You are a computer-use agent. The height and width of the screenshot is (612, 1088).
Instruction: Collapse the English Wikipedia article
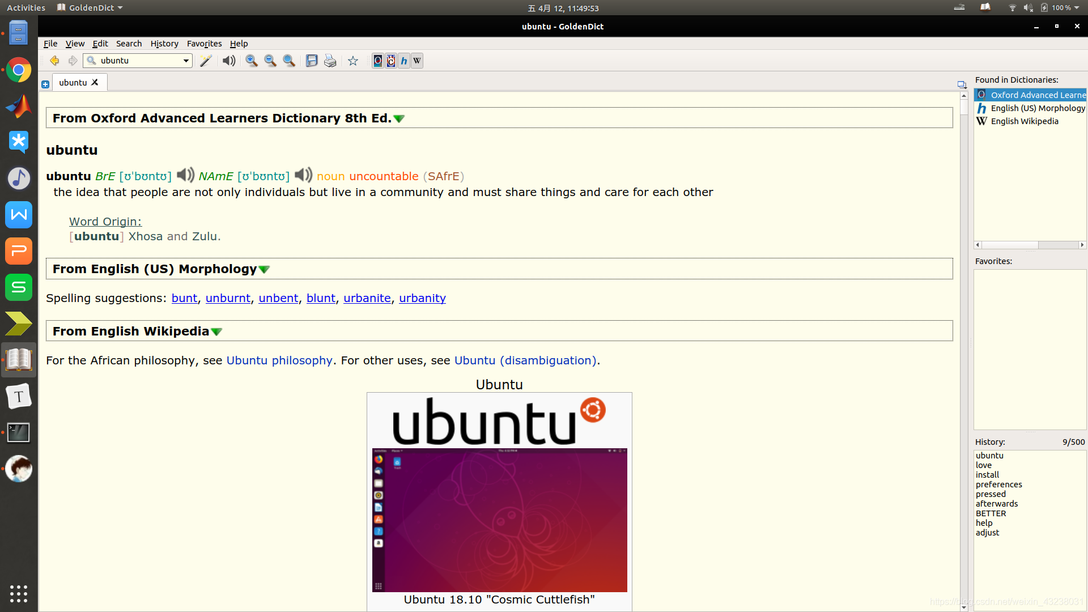click(216, 332)
